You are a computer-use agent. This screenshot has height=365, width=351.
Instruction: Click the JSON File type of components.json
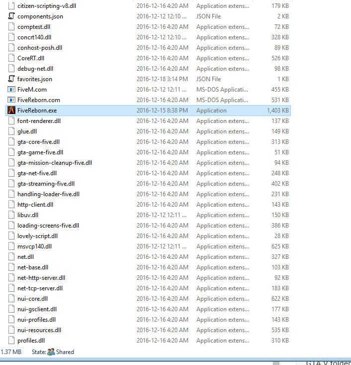point(208,16)
